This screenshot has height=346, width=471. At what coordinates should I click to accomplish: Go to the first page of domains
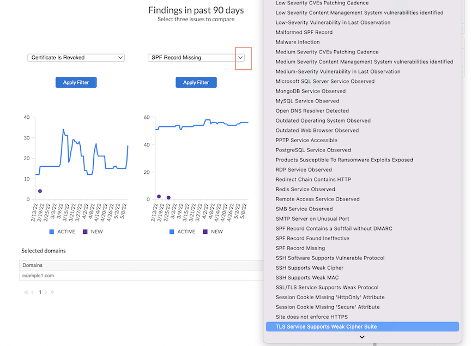click(x=25, y=292)
